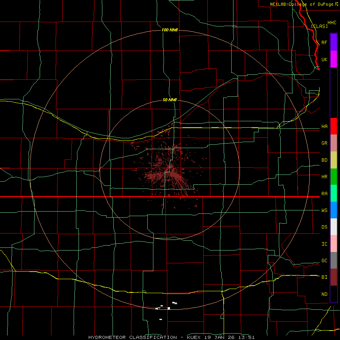Click the BI brown legend swatch
This screenshot has height=340, width=340.
click(334, 277)
